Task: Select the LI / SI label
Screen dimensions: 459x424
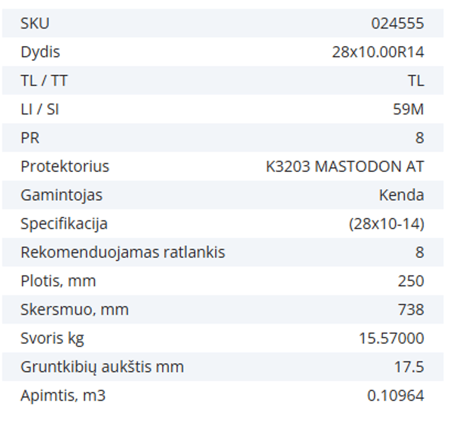Action: coord(39,109)
